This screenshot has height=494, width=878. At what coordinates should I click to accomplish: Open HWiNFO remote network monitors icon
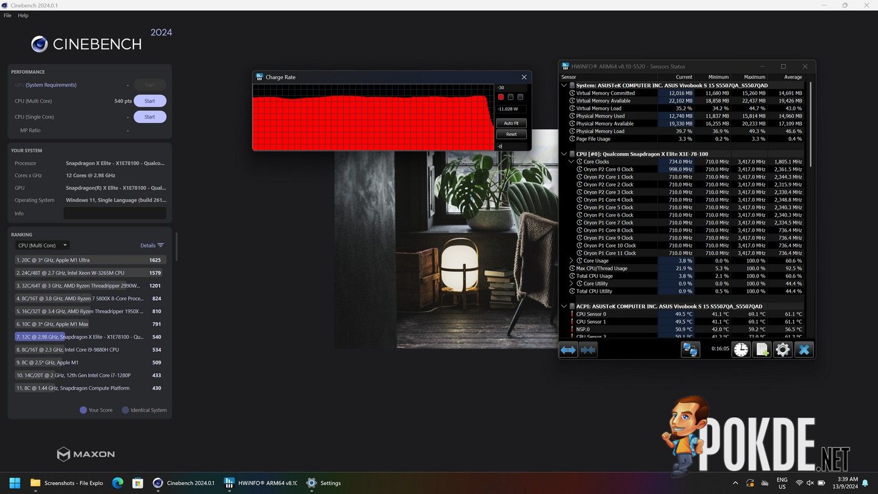pyautogui.click(x=690, y=349)
